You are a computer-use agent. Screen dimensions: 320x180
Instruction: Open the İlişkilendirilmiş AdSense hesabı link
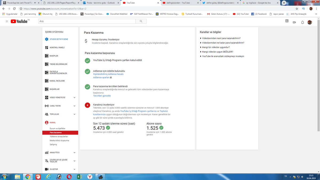[108, 74]
